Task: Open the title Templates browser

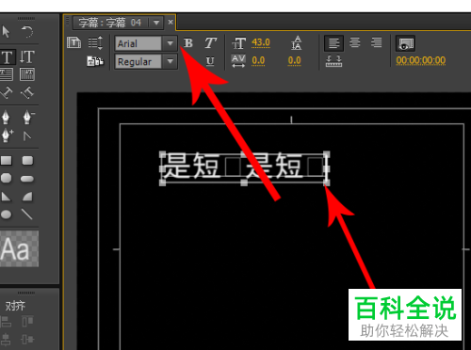Action: pyautogui.click(x=95, y=61)
